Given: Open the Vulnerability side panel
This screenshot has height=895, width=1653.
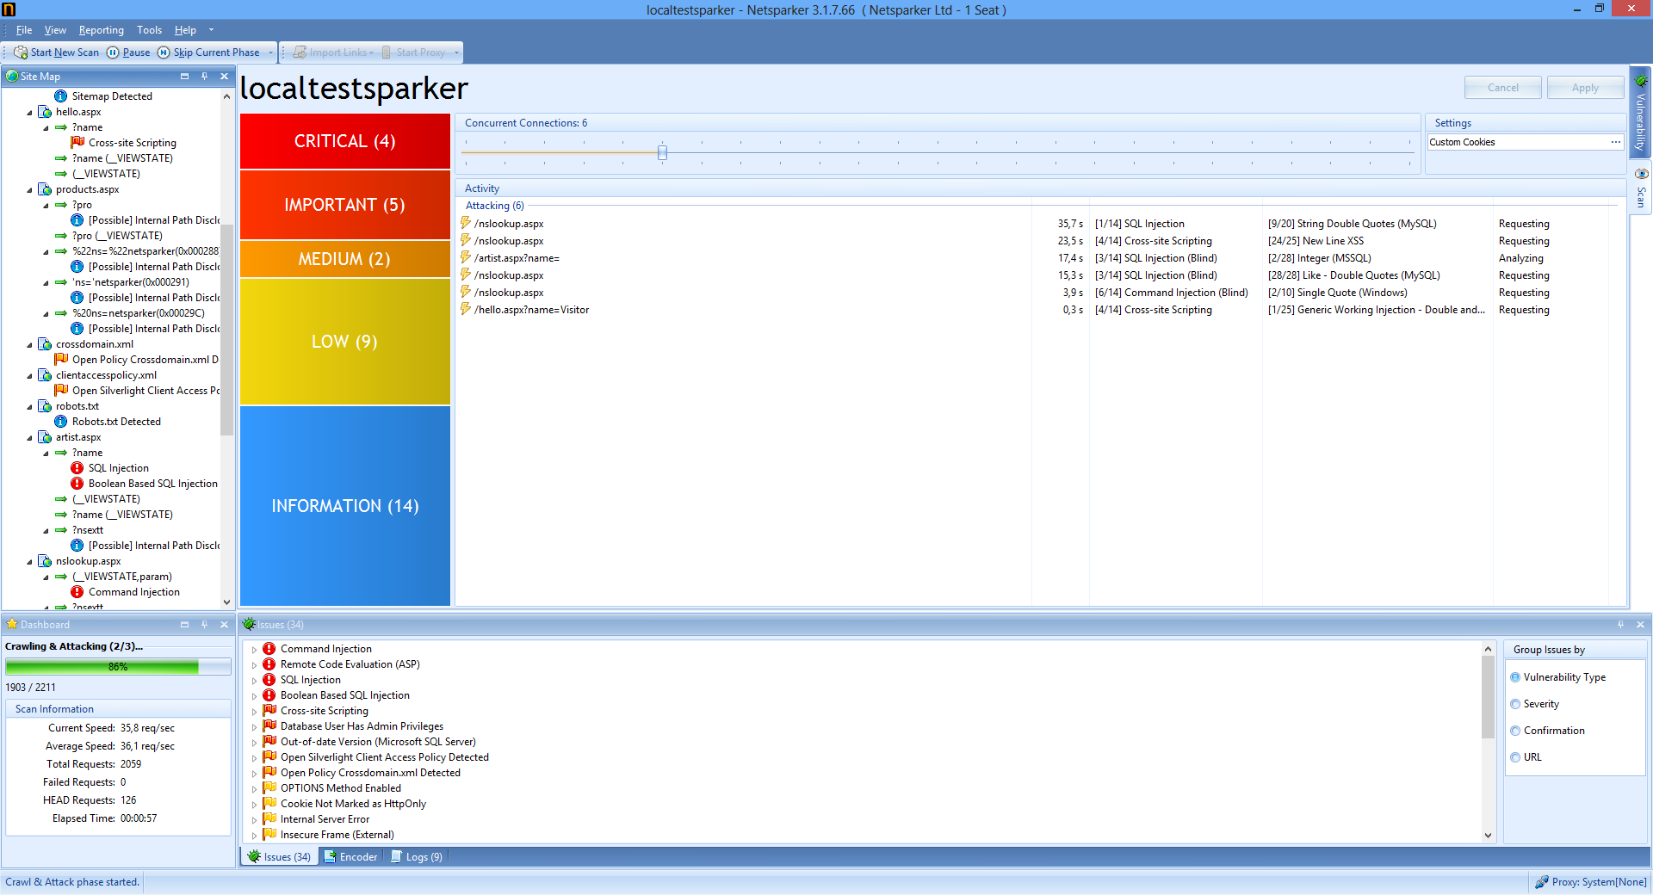Looking at the screenshot, I should point(1641,114).
